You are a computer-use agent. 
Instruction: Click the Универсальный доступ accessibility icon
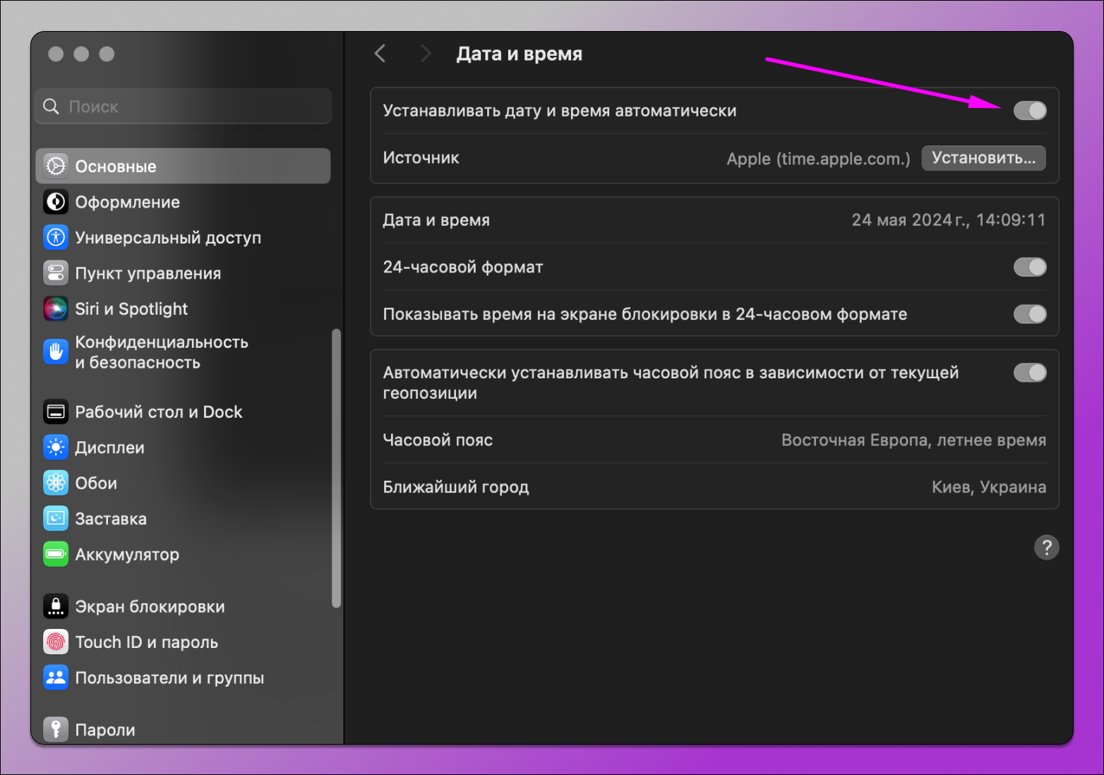tap(56, 237)
